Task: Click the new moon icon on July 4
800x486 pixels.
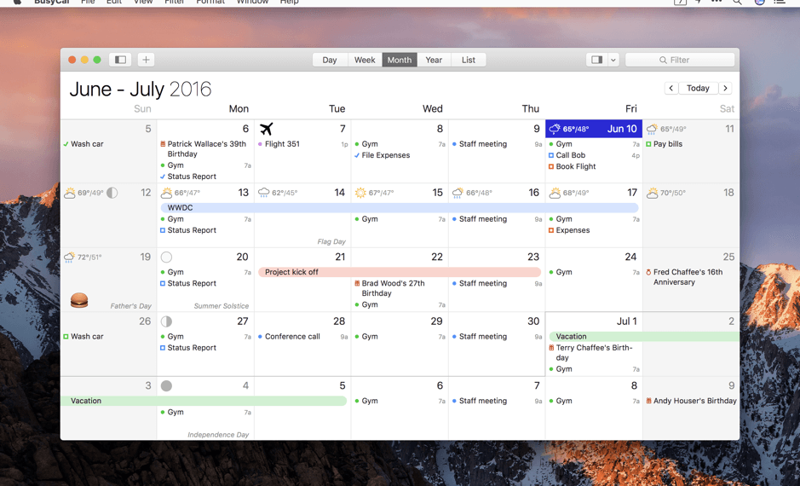Action: coord(166,385)
